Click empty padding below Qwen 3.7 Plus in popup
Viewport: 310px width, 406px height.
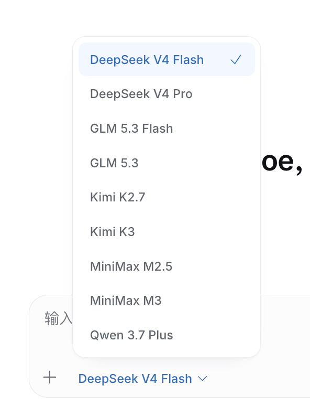pyautogui.click(x=167, y=354)
